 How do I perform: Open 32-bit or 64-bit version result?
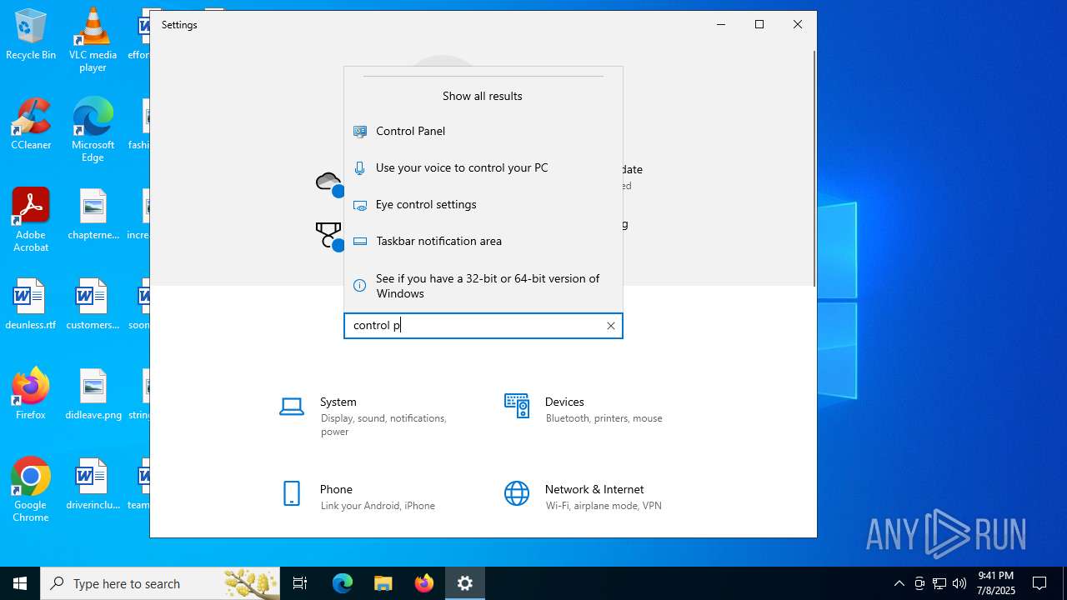pyautogui.click(x=487, y=286)
